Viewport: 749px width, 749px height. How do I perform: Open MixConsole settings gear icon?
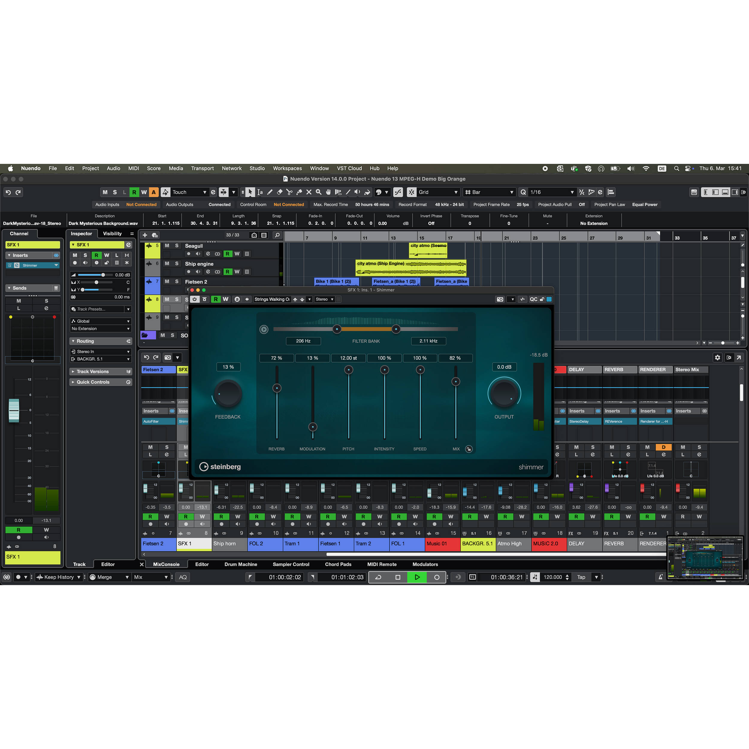click(717, 357)
